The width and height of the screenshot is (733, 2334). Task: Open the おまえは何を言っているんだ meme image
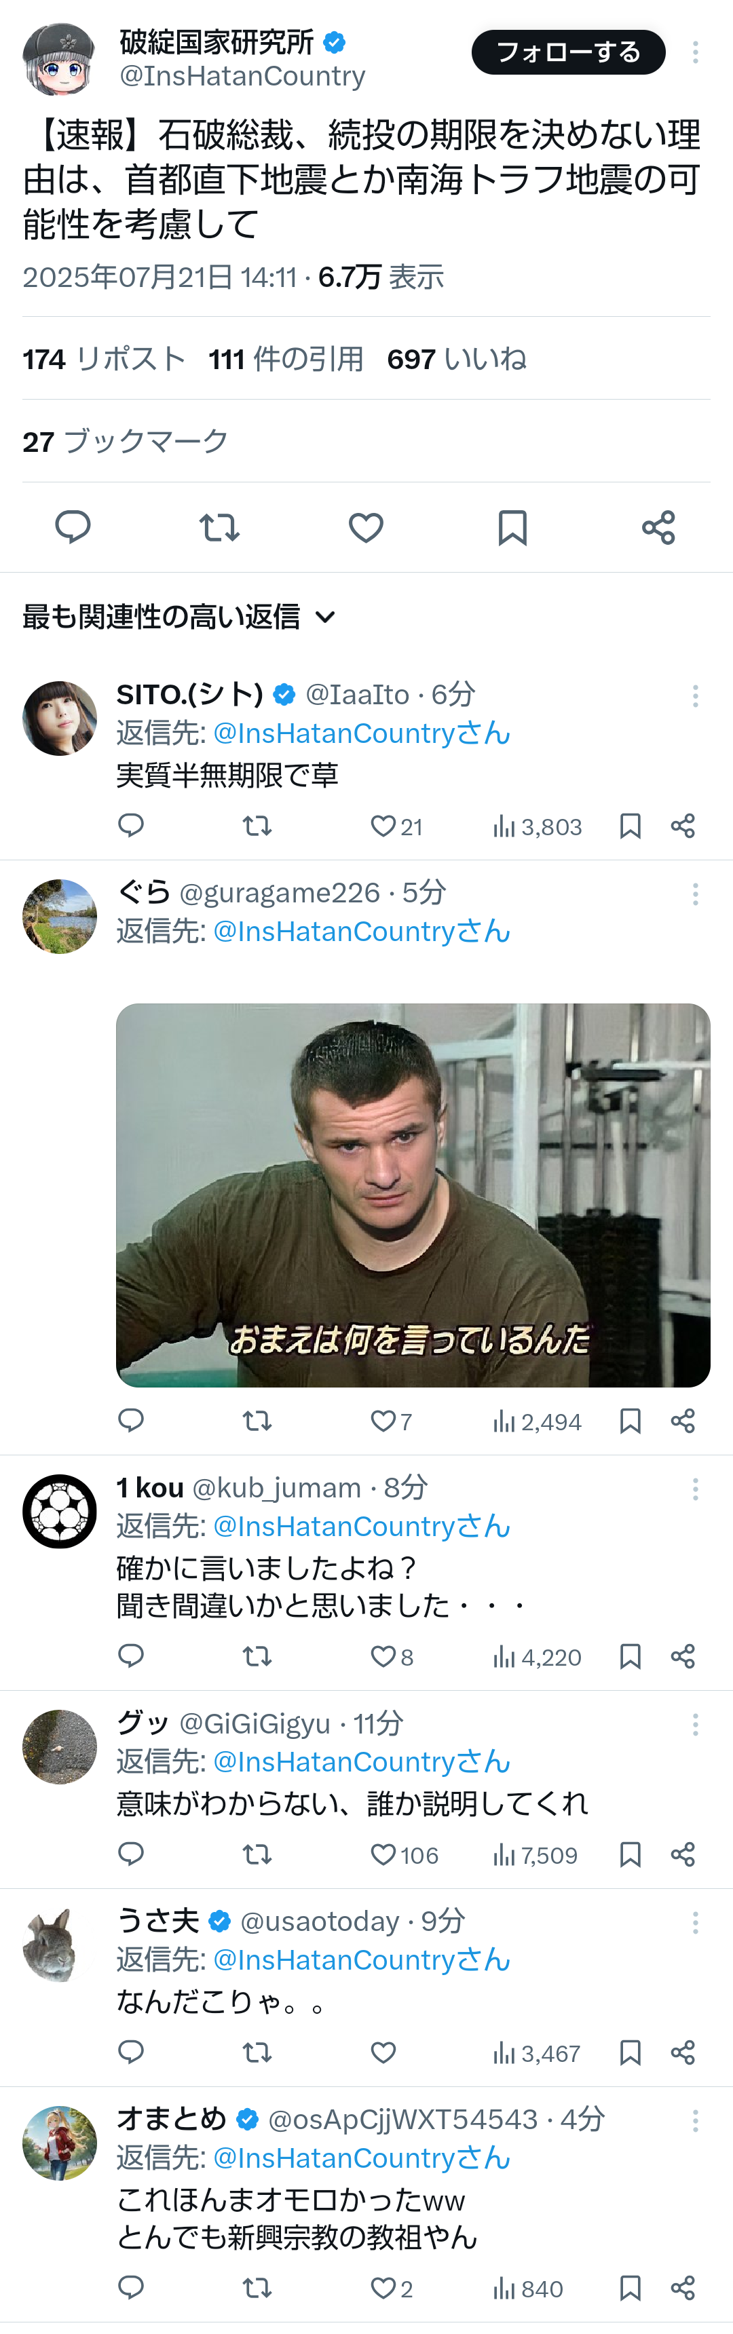tap(413, 1195)
